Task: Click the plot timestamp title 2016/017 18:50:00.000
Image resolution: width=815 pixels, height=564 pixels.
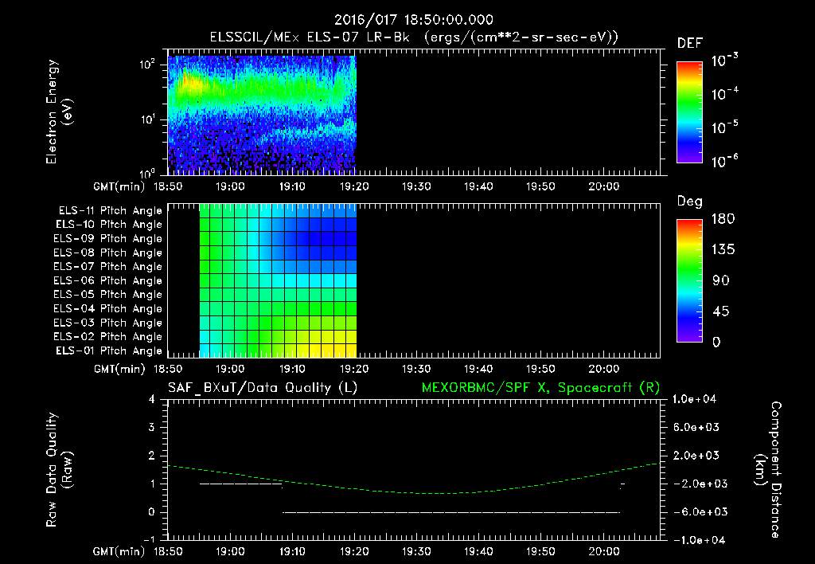Action: pos(413,20)
